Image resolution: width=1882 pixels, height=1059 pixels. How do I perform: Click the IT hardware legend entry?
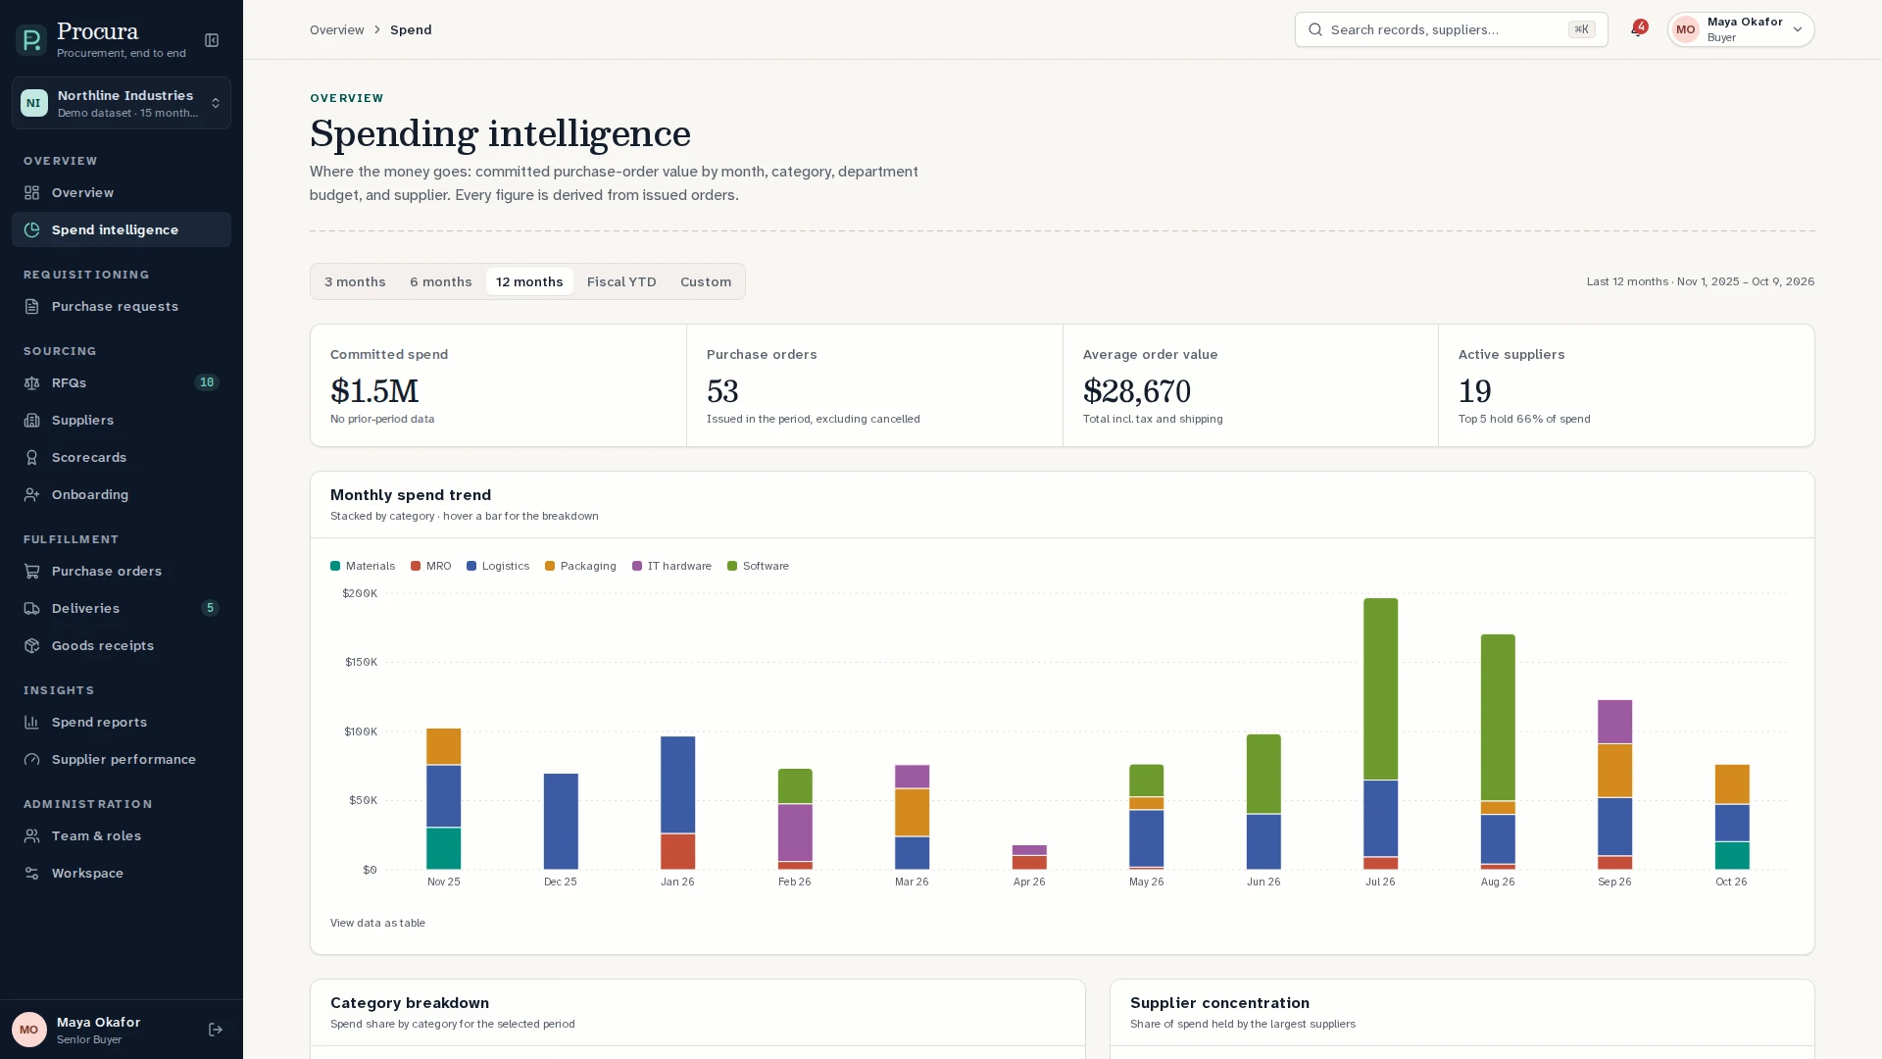[672, 566]
